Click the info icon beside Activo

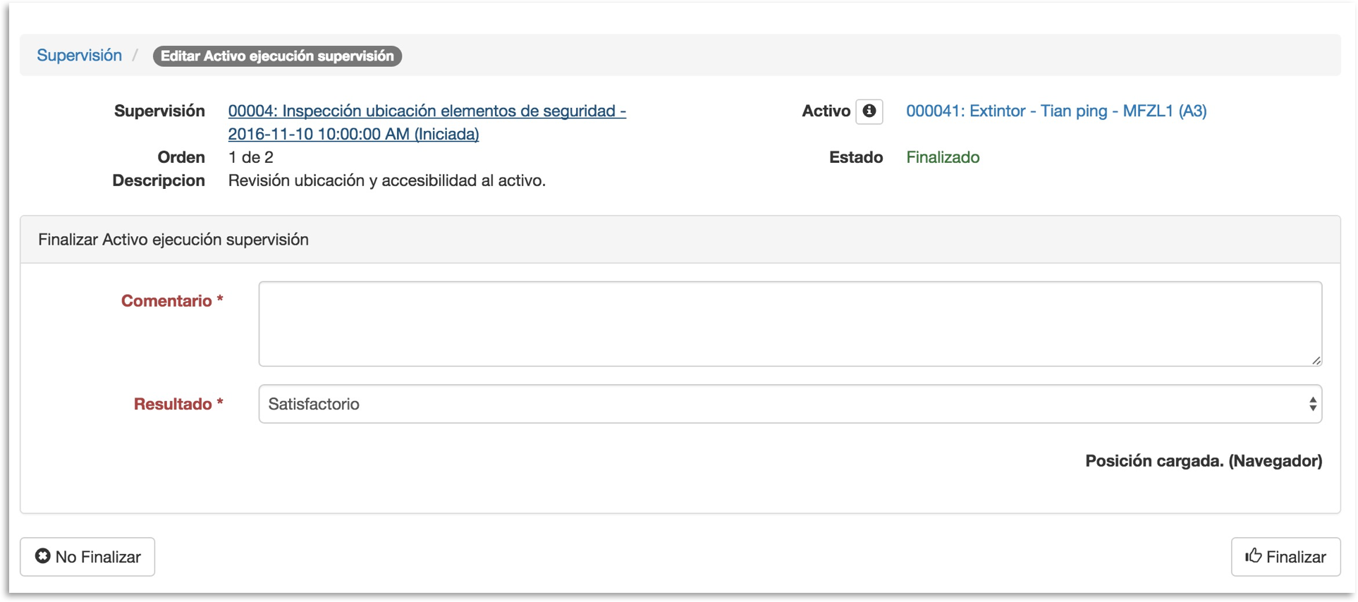(x=869, y=111)
